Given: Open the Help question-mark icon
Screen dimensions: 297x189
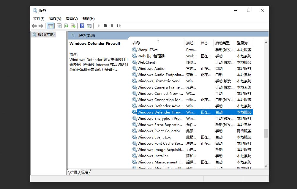Looking at the screenshot, I should pos(82,26).
